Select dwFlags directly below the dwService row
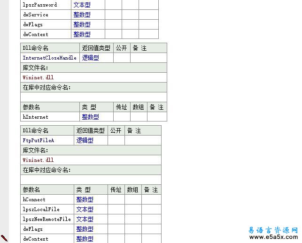The height and width of the screenshot is (243, 302). (x=33, y=24)
